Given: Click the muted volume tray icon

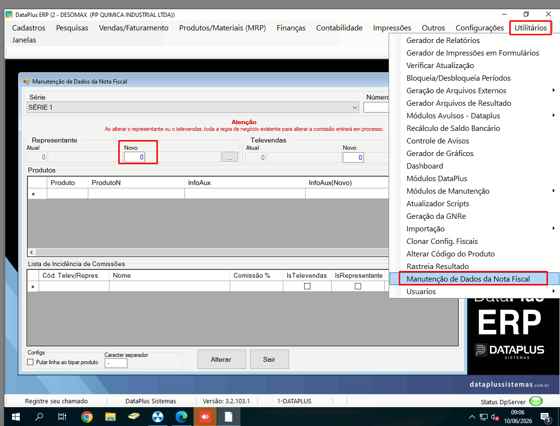Looking at the screenshot, I should point(495,417).
